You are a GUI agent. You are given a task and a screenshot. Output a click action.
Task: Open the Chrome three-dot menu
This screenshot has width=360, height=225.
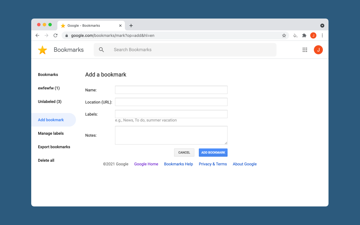click(322, 35)
